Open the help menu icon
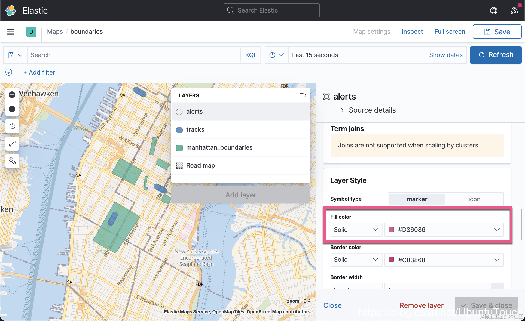 tap(493, 11)
